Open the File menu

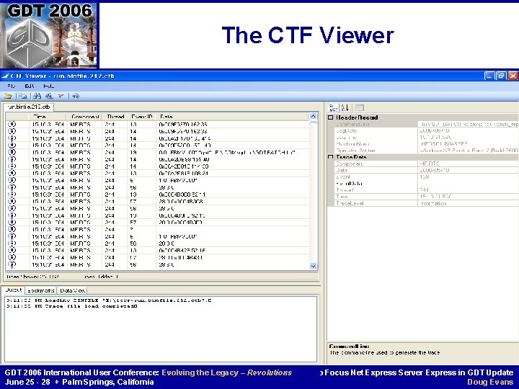[12, 86]
